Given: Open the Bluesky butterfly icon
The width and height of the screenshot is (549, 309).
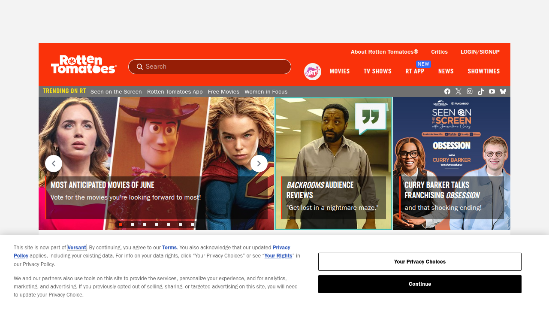Looking at the screenshot, I should coord(503,91).
